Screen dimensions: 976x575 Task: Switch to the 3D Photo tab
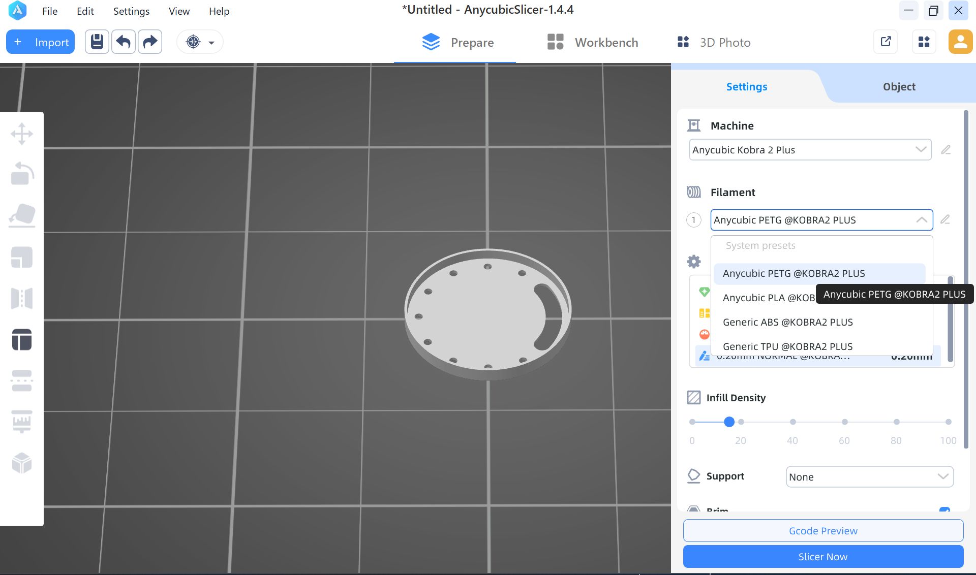pyautogui.click(x=714, y=42)
